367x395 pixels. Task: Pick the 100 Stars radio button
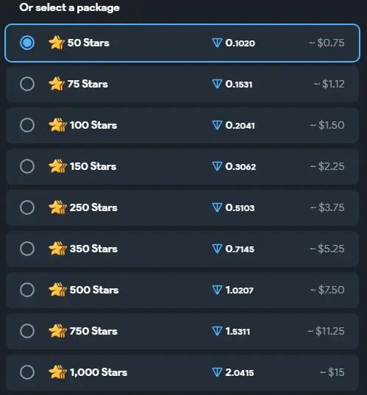(27, 125)
